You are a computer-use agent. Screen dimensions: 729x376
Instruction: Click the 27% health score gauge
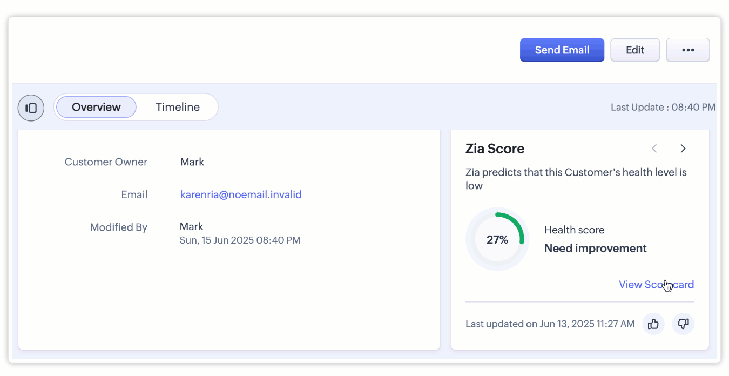pyautogui.click(x=497, y=239)
